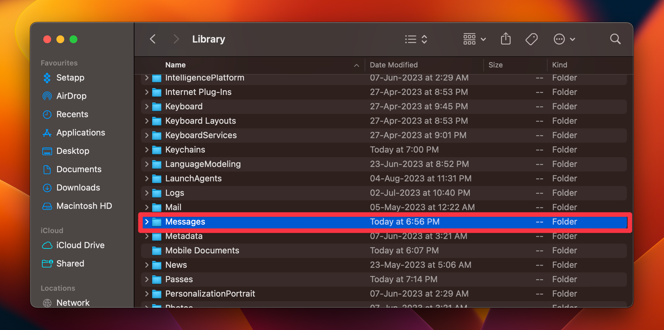Open the list view switcher control
The image size is (664, 330).
click(416, 39)
